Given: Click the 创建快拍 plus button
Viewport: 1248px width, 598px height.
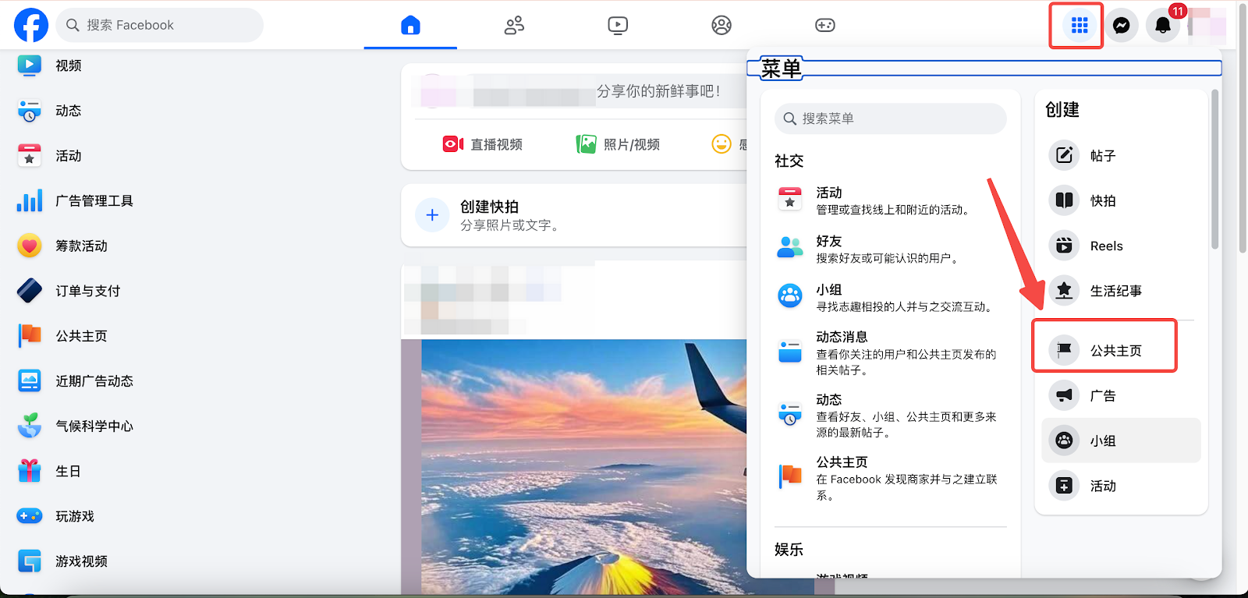Looking at the screenshot, I should pos(432,215).
